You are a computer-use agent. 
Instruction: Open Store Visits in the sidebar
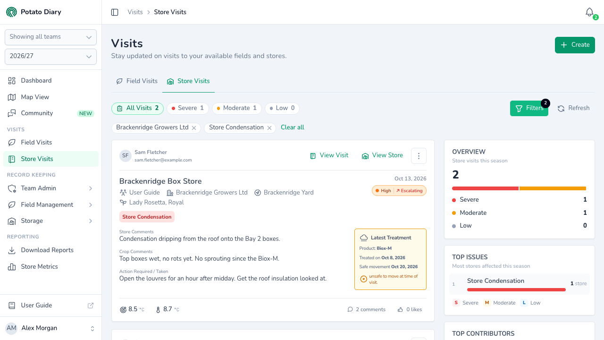(x=51, y=159)
